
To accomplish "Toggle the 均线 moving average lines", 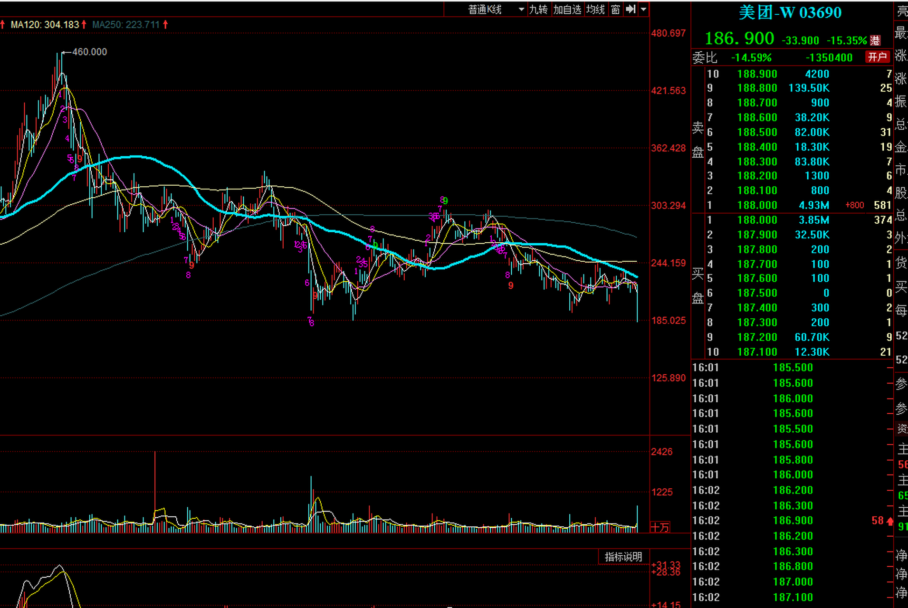I will 595,9.
